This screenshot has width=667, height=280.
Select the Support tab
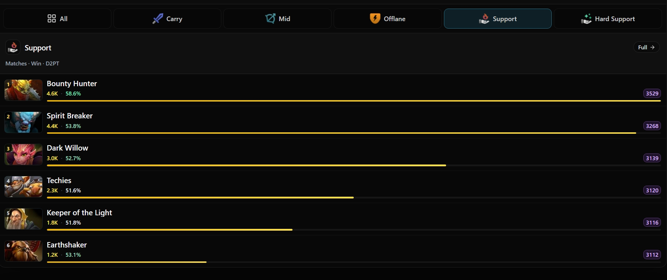click(498, 19)
